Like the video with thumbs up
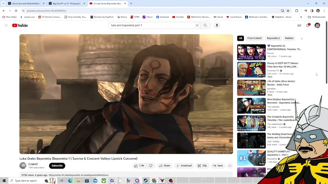 click(139, 166)
